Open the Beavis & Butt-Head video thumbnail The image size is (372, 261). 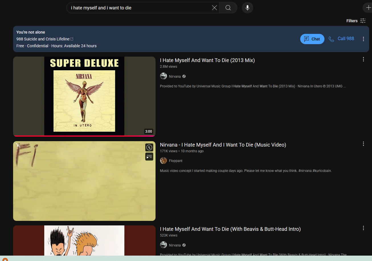coord(84,241)
